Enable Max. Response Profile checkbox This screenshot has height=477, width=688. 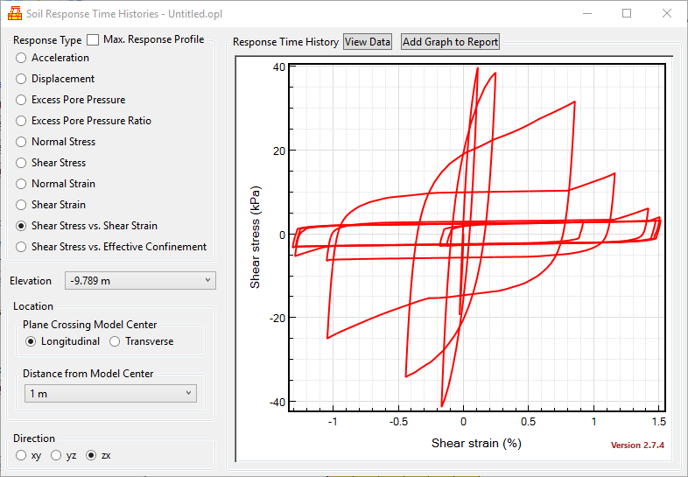(x=93, y=40)
